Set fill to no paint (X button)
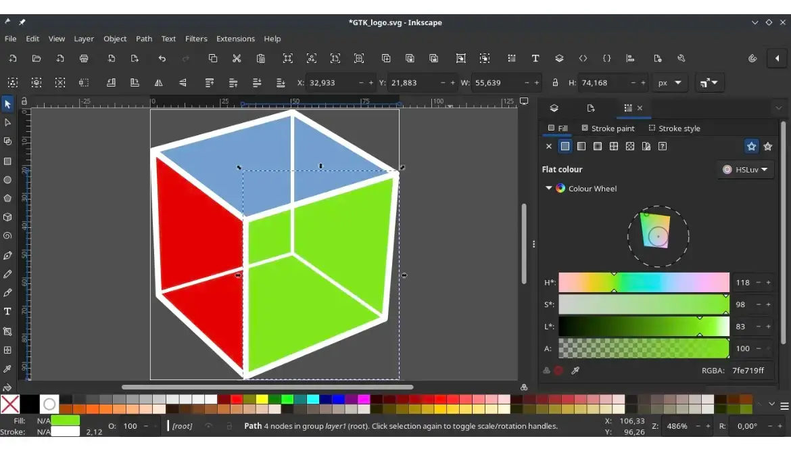 (549, 146)
